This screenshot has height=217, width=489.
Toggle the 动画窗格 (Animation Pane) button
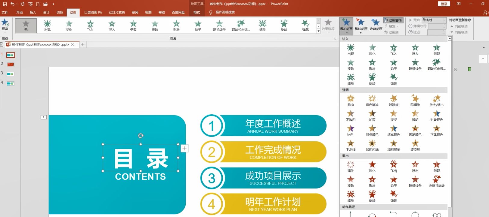coord(393,20)
